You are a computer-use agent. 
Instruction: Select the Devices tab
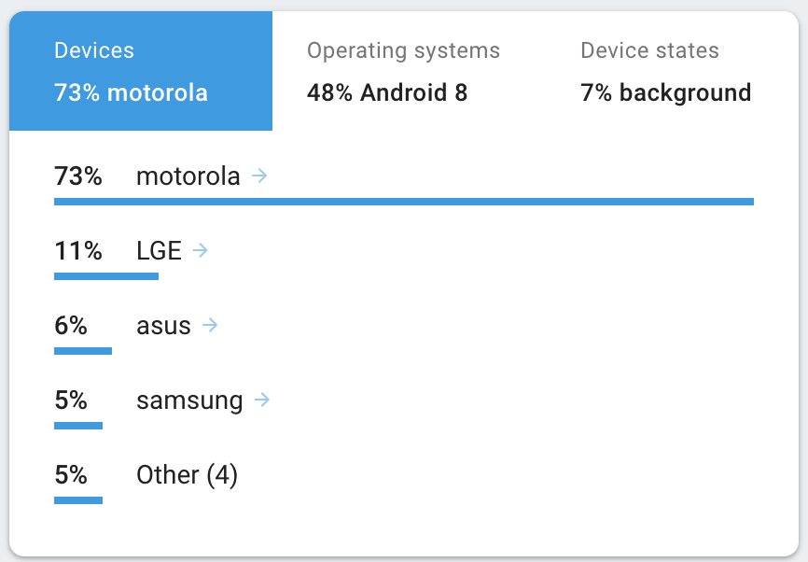[x=140, y=70]
